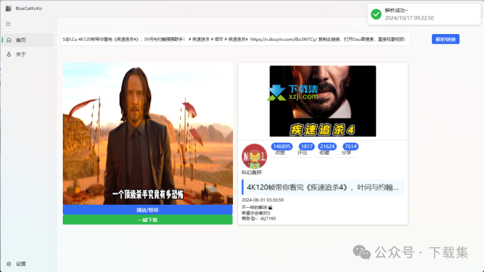Click the 7614 shares badge
The image size is (484, 272).
(351, 147)
